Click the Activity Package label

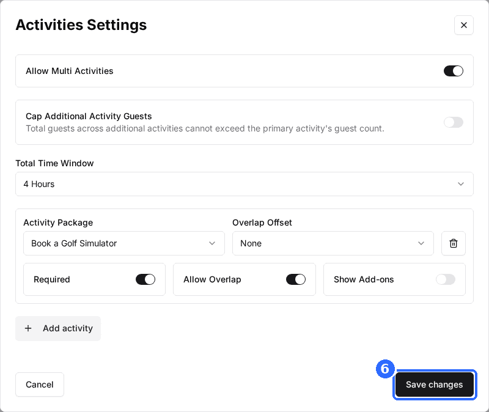58,223
